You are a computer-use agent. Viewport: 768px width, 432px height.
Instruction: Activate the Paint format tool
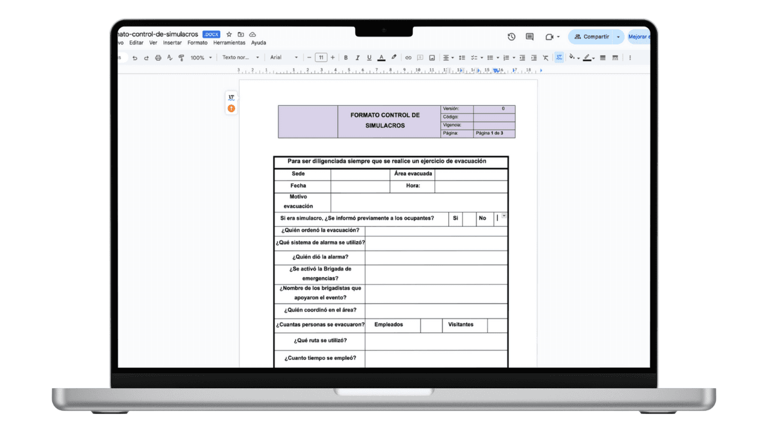click(x=182, y=57)
